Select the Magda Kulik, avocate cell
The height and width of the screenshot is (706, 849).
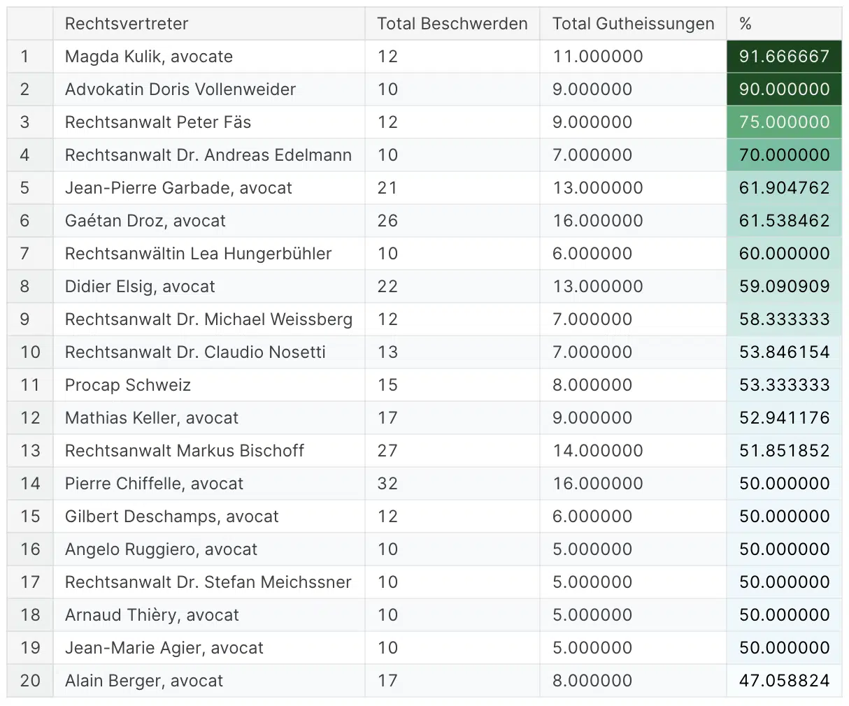coord(149,57)
